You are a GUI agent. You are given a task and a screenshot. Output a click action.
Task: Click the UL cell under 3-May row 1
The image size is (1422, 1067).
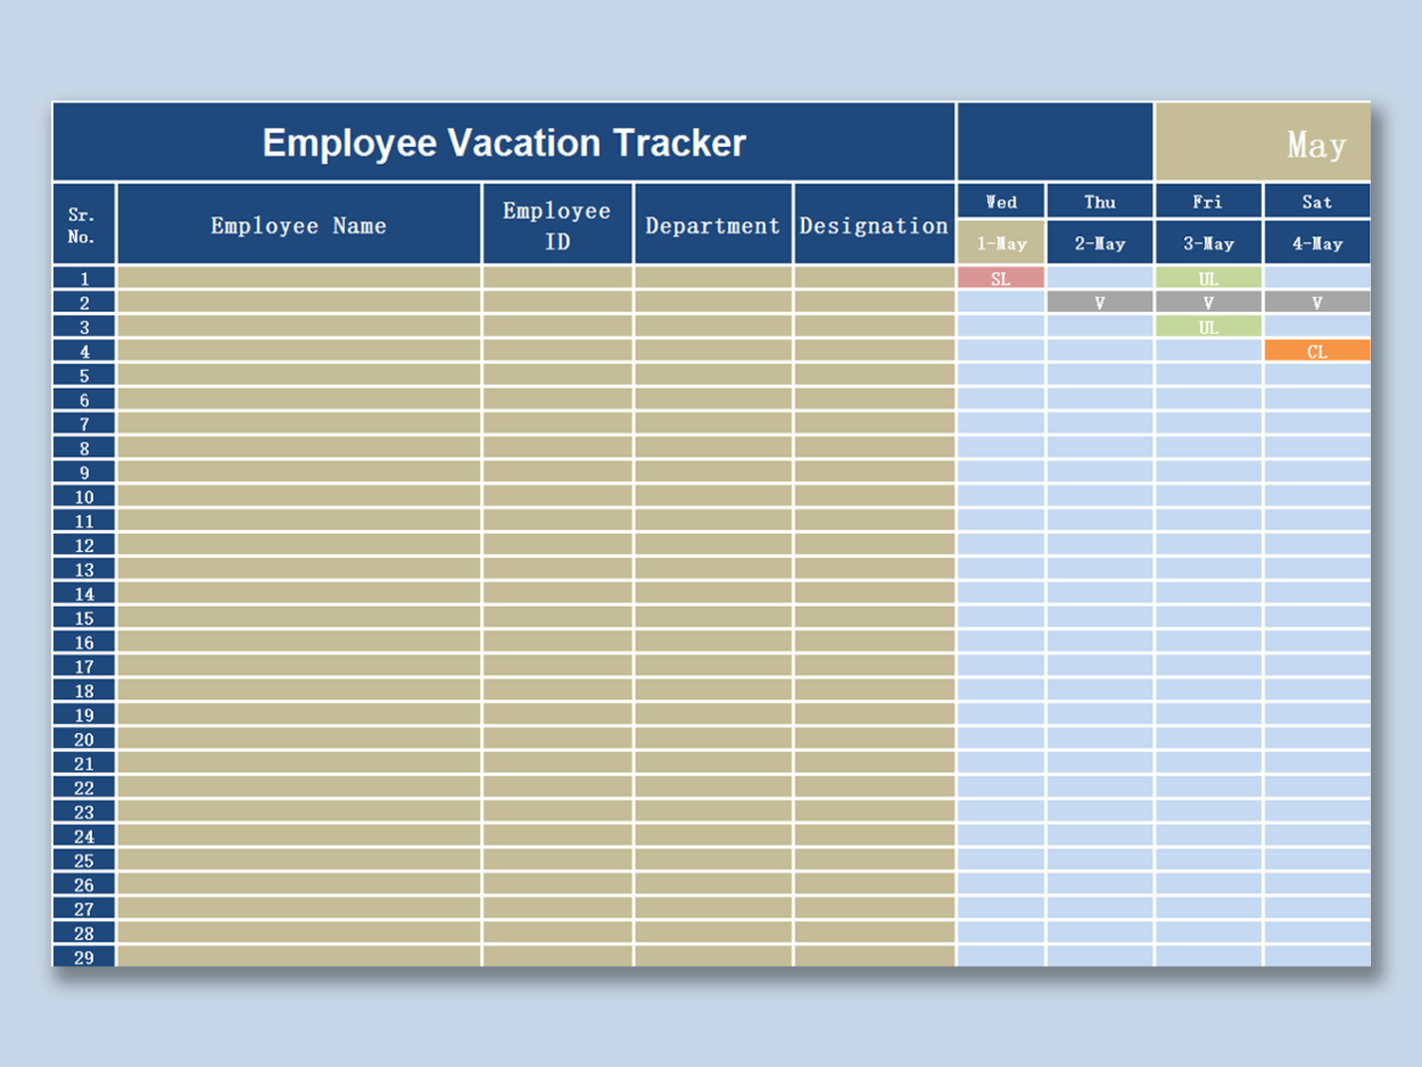[x=1208, y=278]
